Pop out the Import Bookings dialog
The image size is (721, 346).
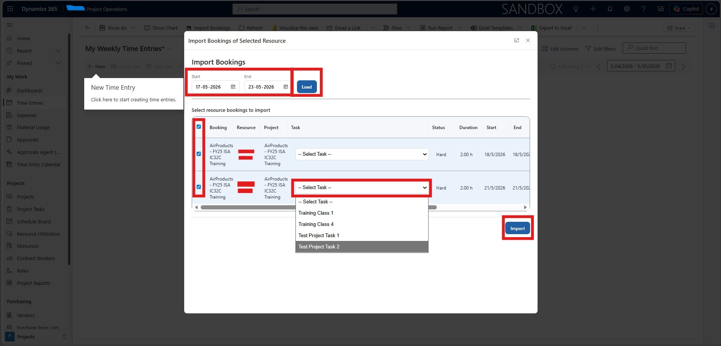(517, 41)
